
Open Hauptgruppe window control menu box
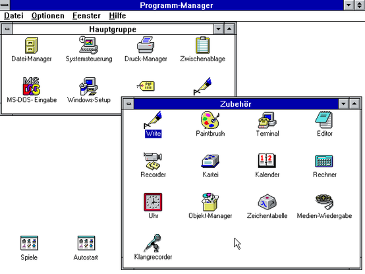(x=7, y=29)
